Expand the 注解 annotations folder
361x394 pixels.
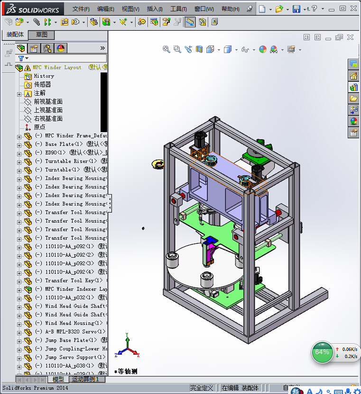coord(19,95)
